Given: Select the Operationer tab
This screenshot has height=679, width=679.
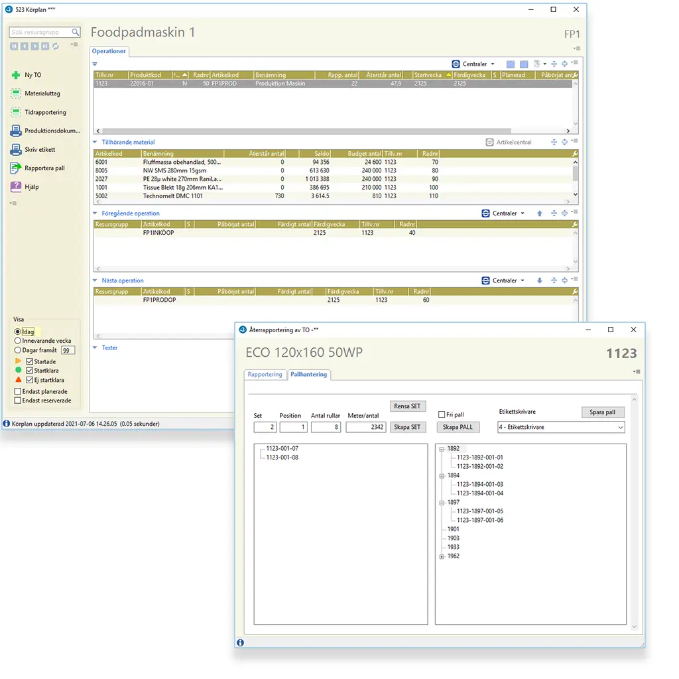Looking at the screenshot, I should [x=109, y=51].
